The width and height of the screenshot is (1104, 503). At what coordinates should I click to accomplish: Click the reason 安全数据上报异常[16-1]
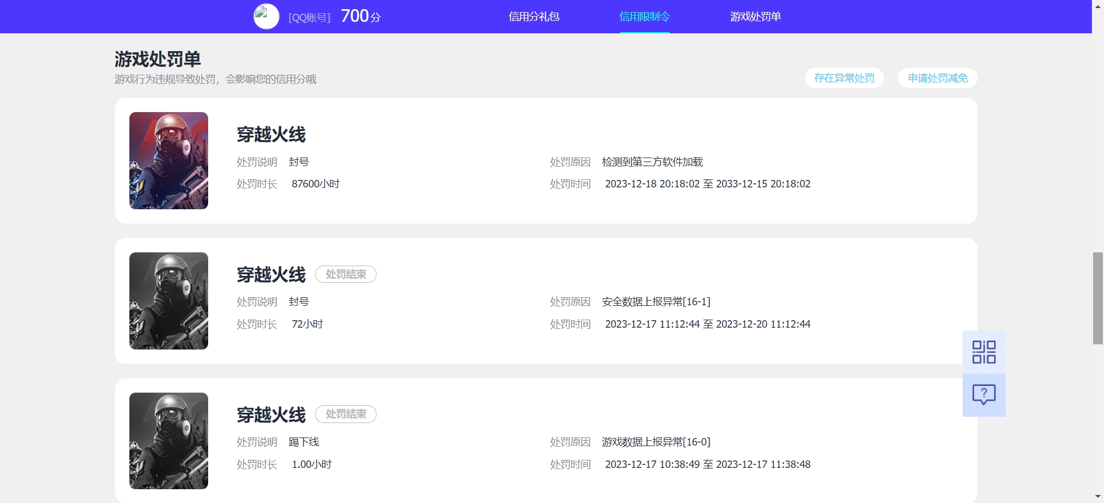click(656, 302)
